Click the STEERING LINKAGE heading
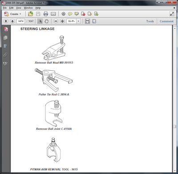 click(x=37, y=29)
